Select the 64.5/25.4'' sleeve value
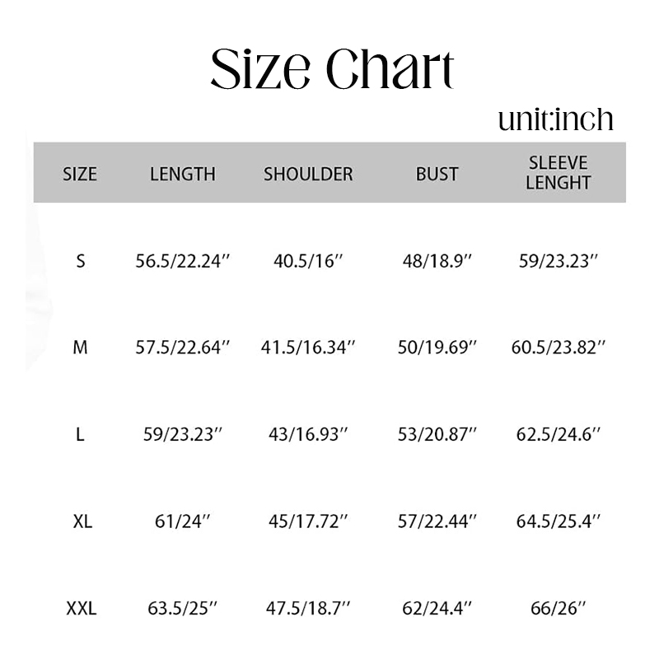 pos(559,521)
